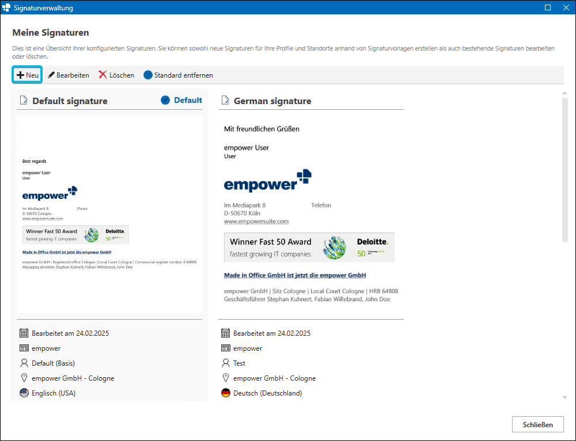This screenshot has width=576, height=441.
Task: Click Bearbeiten to edit the signature
Action: point(69,75)
